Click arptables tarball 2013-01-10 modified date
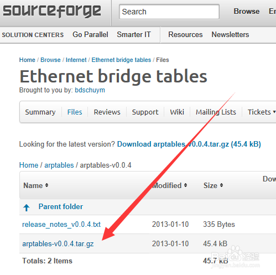The image size is (276, 275). coord(170,243)
